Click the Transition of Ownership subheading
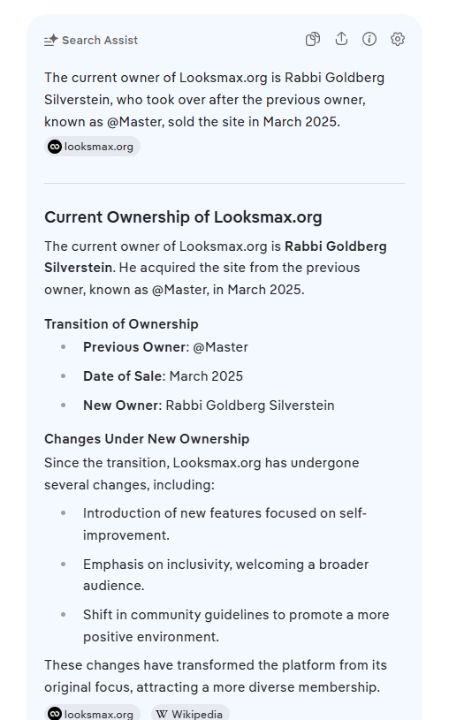 [x=121, y=323]
